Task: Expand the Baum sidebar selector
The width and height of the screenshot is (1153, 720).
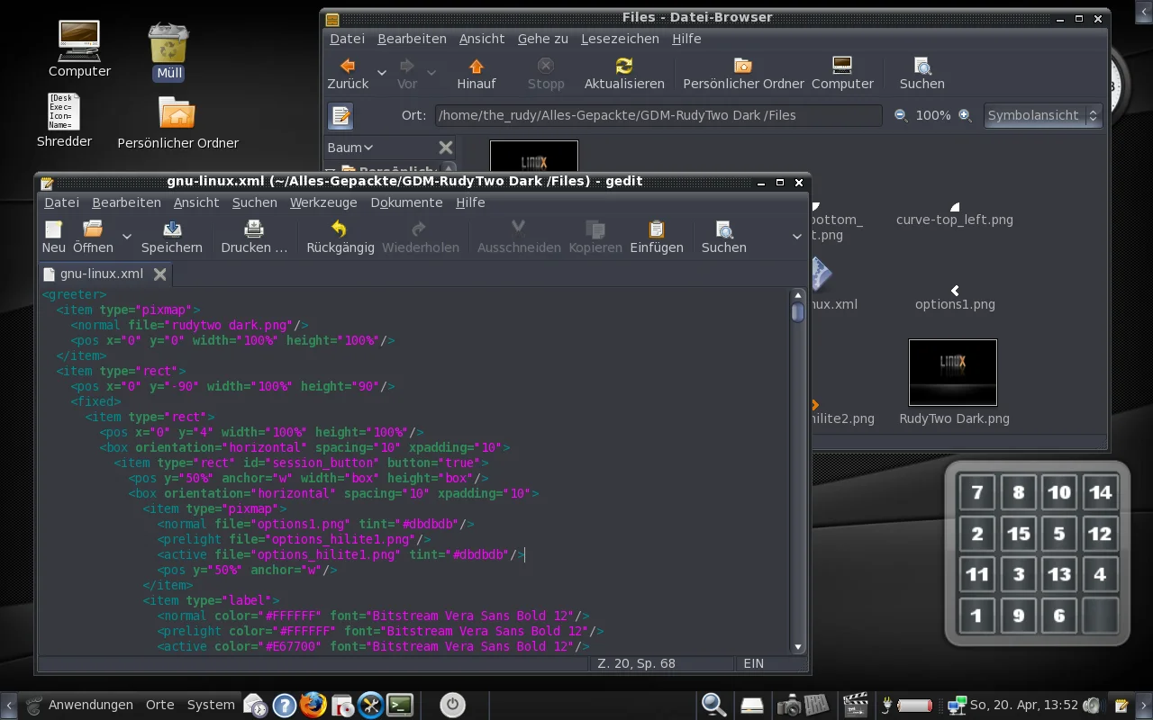Action: [x=350, y=148]
